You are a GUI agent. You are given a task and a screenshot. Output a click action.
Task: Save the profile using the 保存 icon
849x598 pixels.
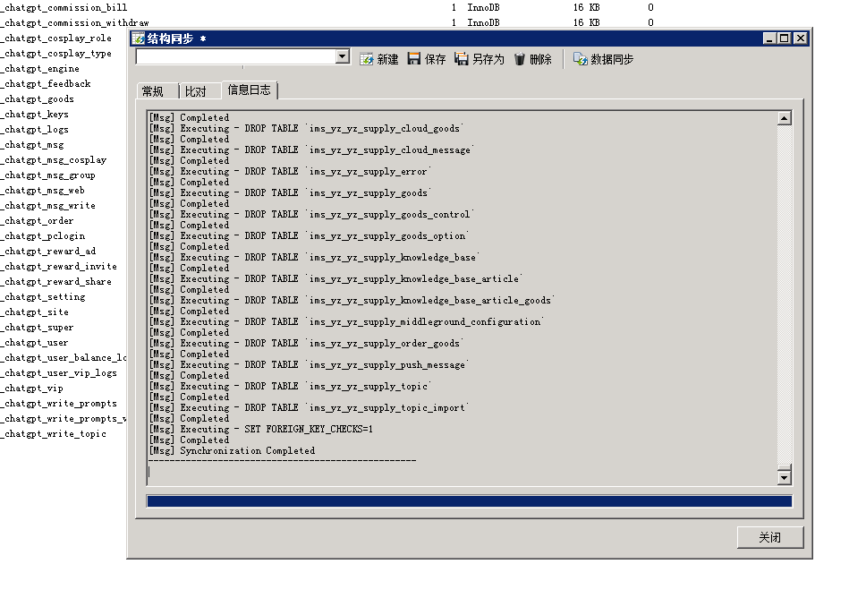[x=415, y=56]
